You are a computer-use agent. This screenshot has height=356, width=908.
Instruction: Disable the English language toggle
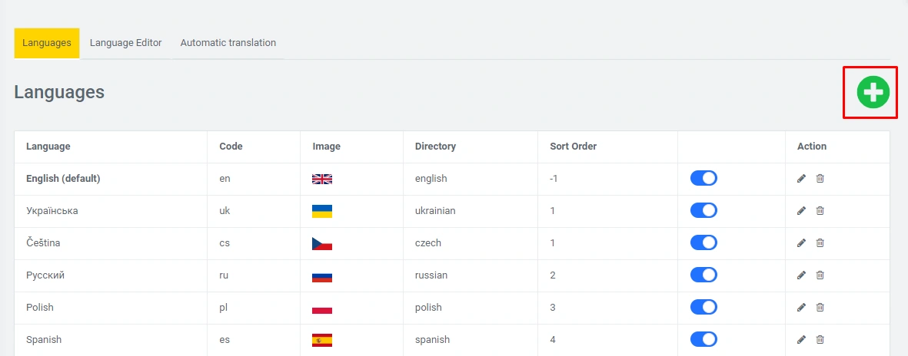tap(703, 178)
